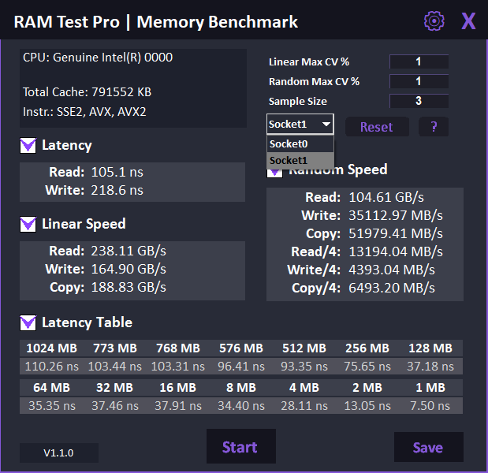Start the memory benchmark

click(240, 447)
